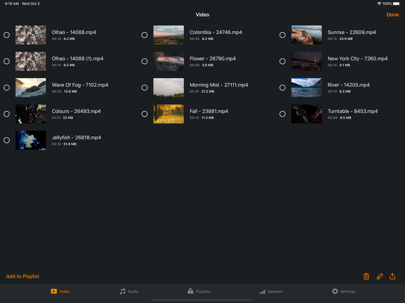
Task: Tap the Wave Of Fog thumbnail
Action: click(31, 87)
